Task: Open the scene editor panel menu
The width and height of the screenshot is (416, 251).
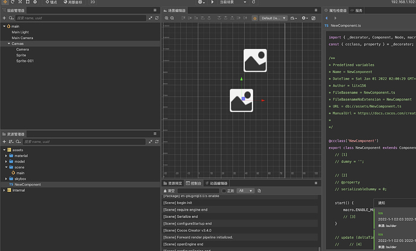Action: [x=316, y=10]
